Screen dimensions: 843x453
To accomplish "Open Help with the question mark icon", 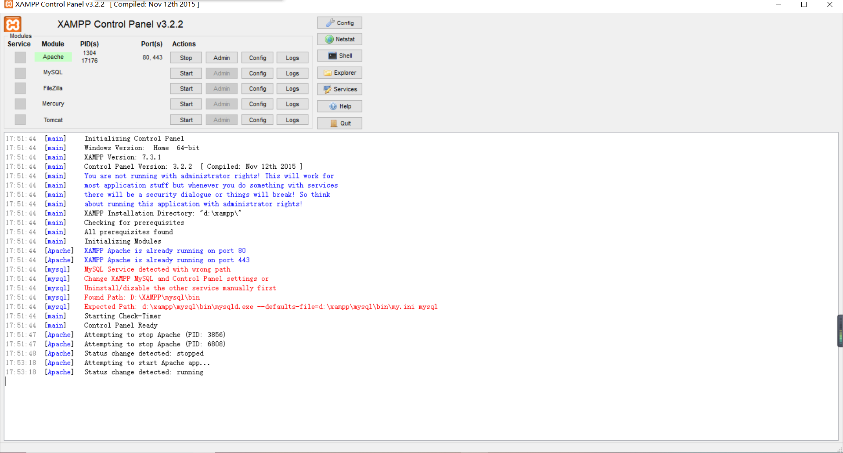I will 340,106.
